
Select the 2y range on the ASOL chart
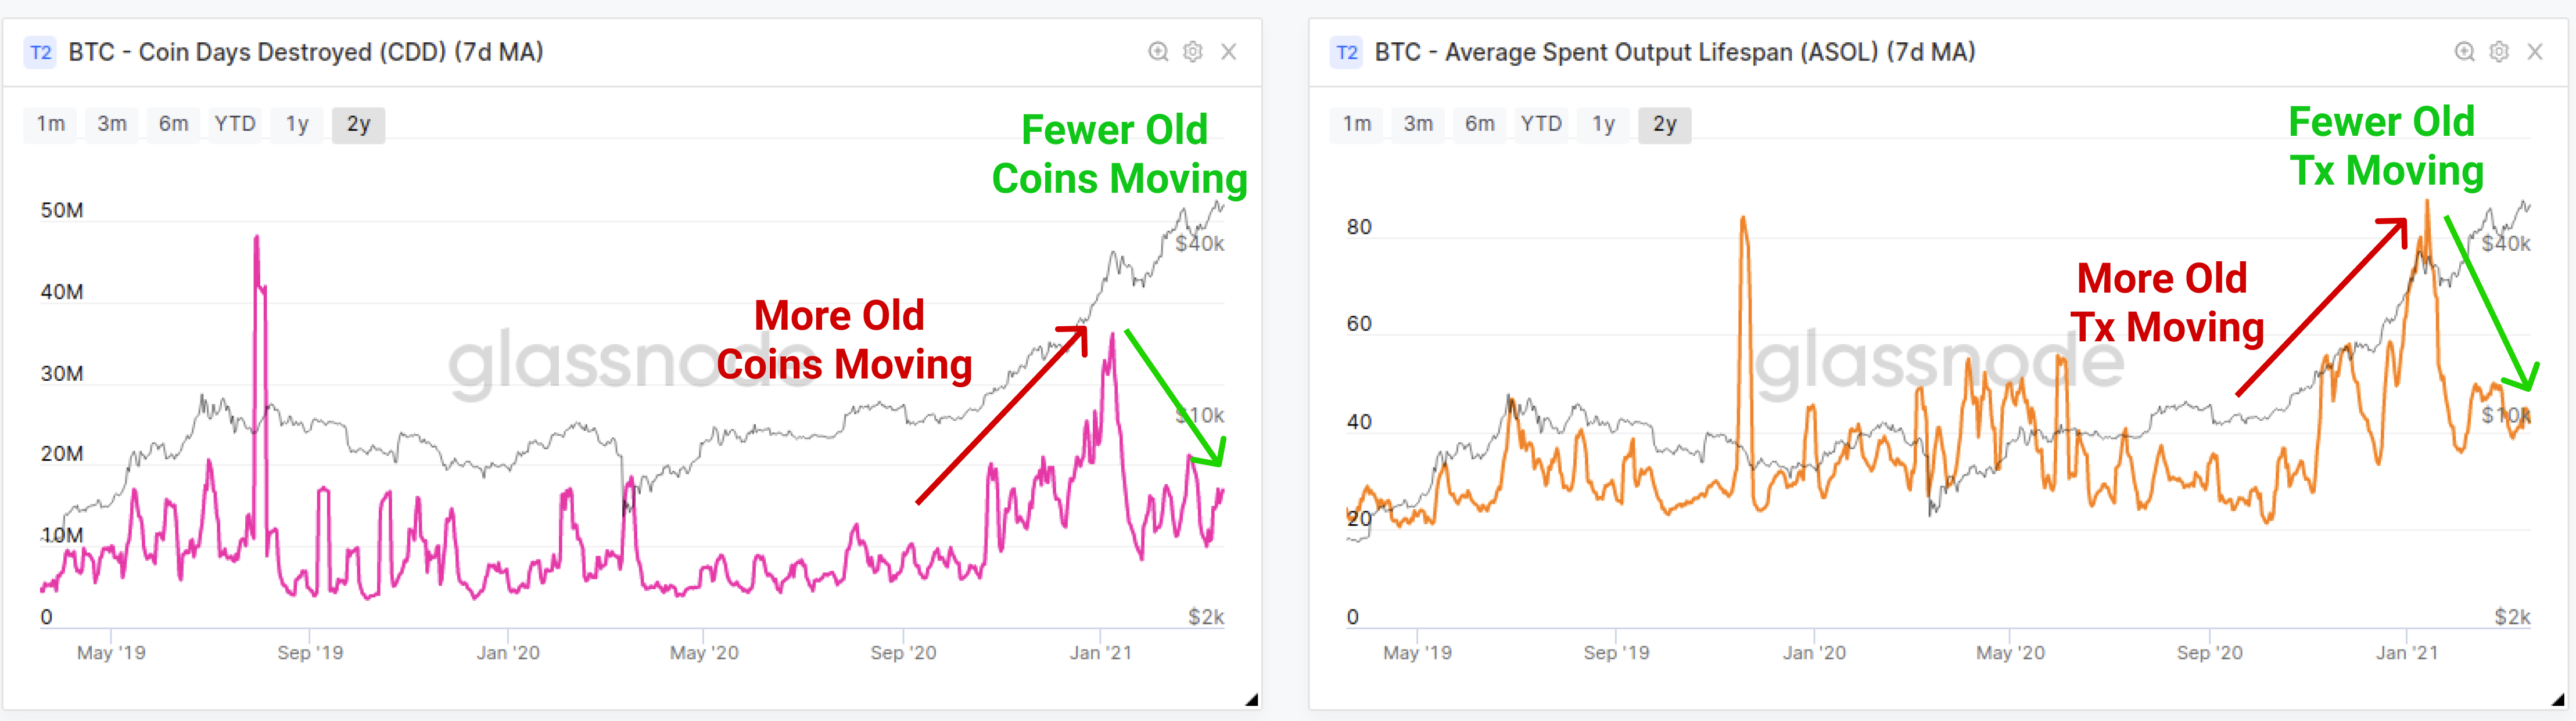1664,124
